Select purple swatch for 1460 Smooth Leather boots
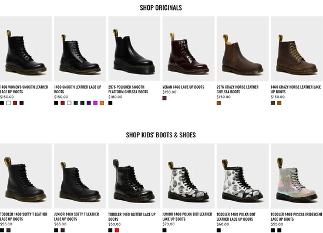 pyautogui.click(x=89, y=103)
